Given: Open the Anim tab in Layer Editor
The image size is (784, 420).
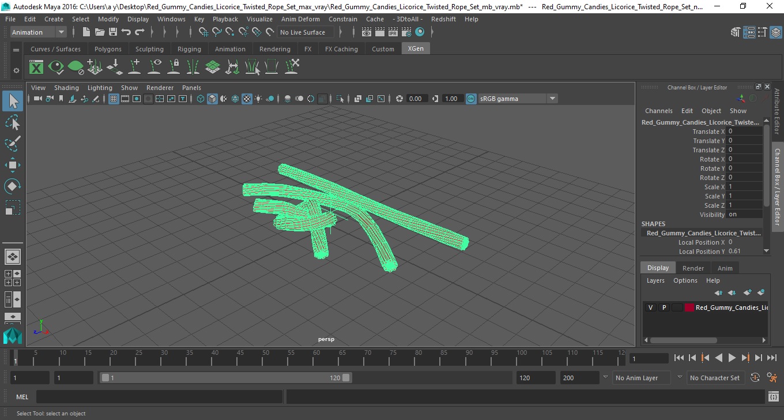Looking at the screenshot, I should point(725,268).
